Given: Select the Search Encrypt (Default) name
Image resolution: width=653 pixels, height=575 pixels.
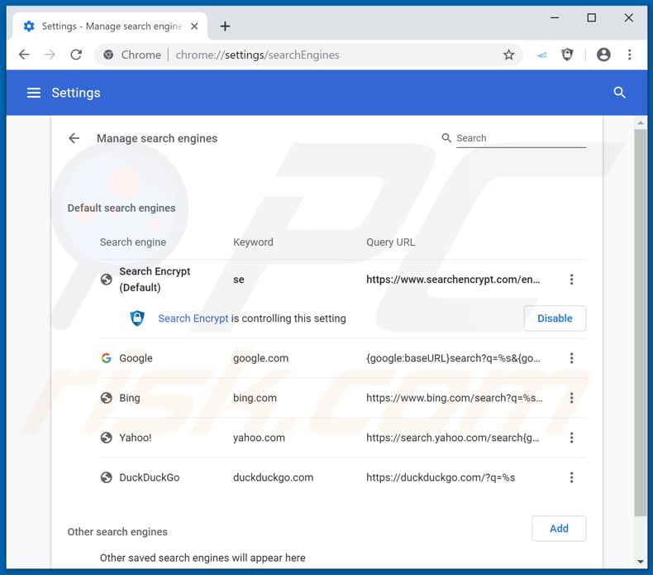Looking at the screenshot, I should (x=155, y=280).
